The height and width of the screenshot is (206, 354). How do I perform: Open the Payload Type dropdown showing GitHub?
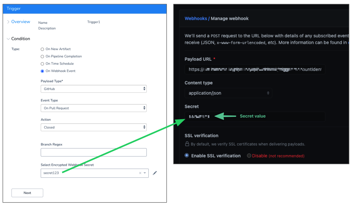click(x=94, y=89)
